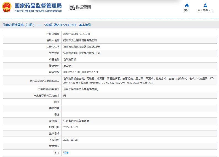The image size is (219, 157).
Task: Select the 境内医疗器械（注册）基本信息 heading
Action: tap(48, 25)
